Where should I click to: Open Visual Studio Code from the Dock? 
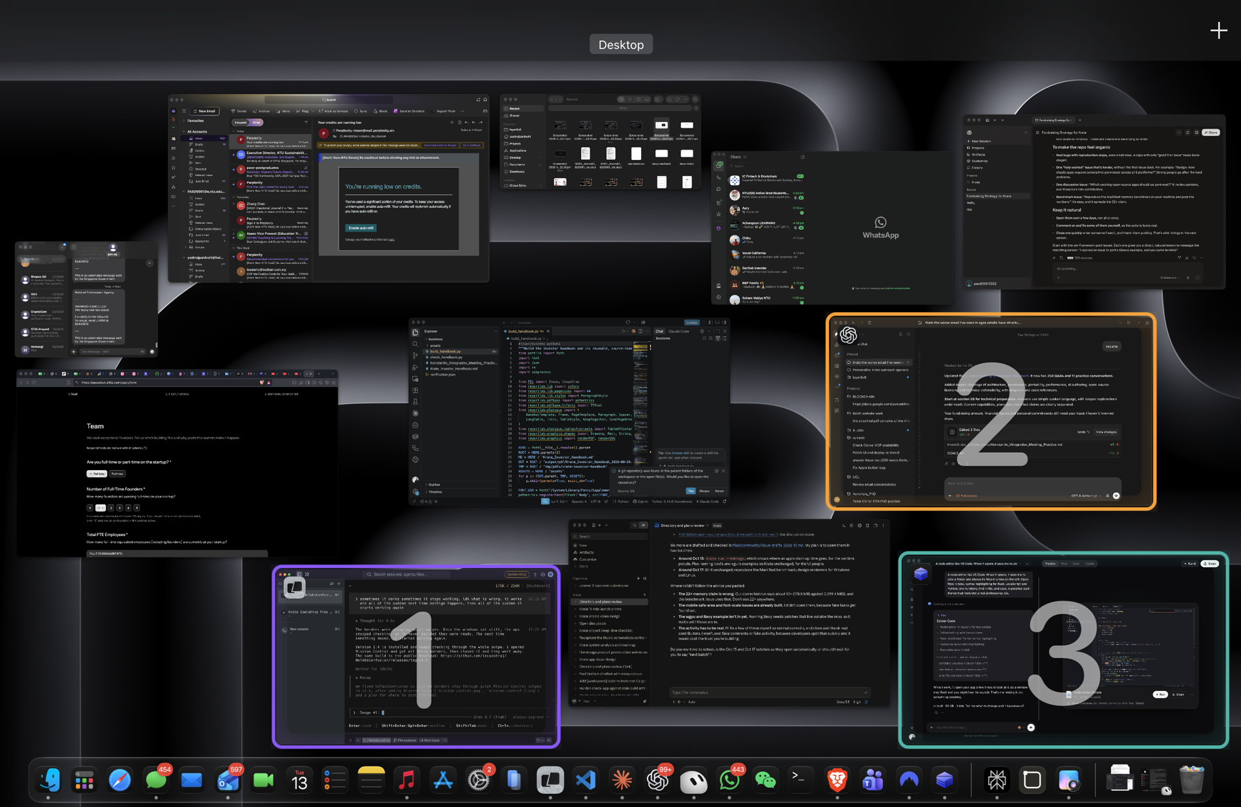point(586,780)
